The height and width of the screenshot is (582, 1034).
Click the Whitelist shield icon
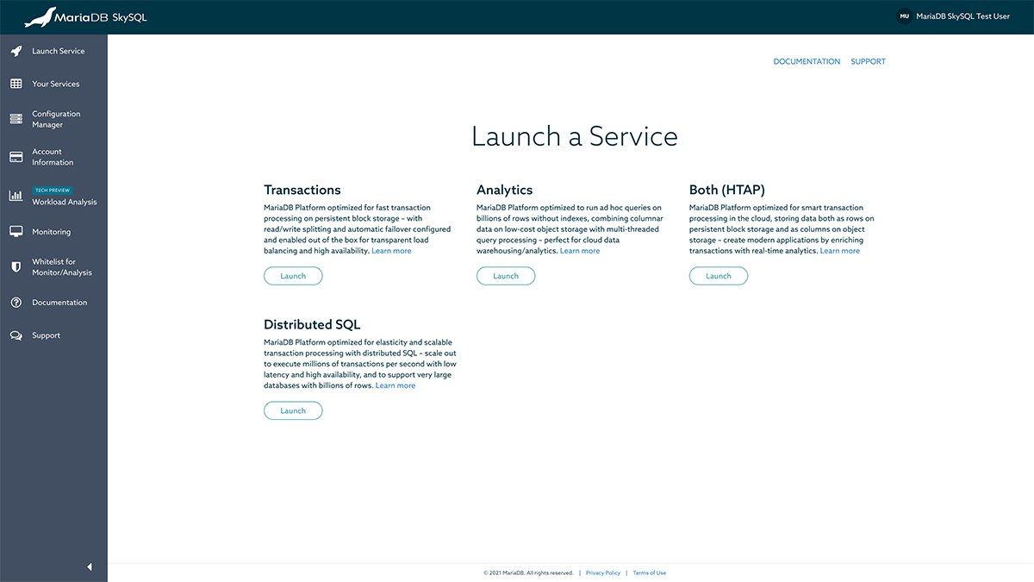coord(16,267)
